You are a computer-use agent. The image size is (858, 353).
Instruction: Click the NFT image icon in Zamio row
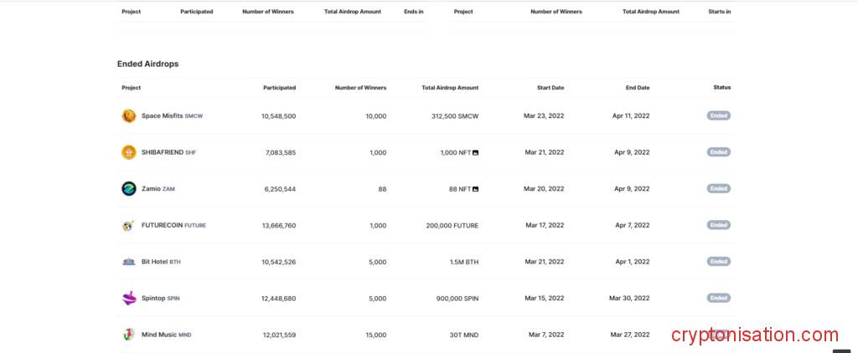(476, 189)
